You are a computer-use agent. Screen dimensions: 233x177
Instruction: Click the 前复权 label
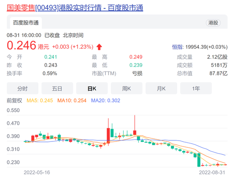[14, 100]
